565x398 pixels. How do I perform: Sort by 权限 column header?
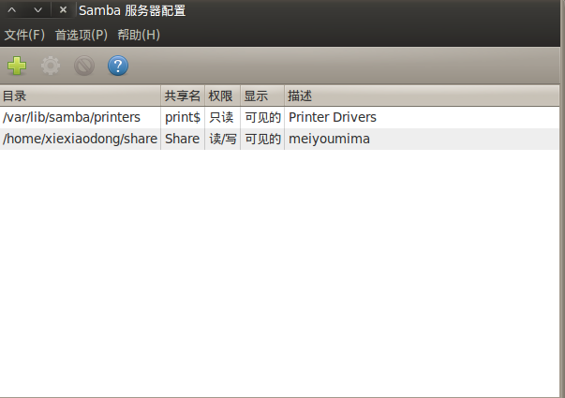tap(222, 96)
